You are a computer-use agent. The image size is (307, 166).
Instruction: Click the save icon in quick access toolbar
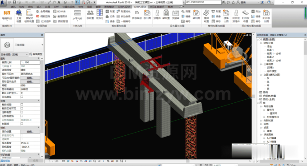tap(14, 2)
